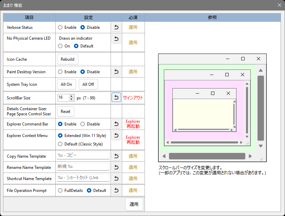Choose Default (Classic Style) context menu
The height and width of the screenshot is (216, 285).
click(60, 144)
